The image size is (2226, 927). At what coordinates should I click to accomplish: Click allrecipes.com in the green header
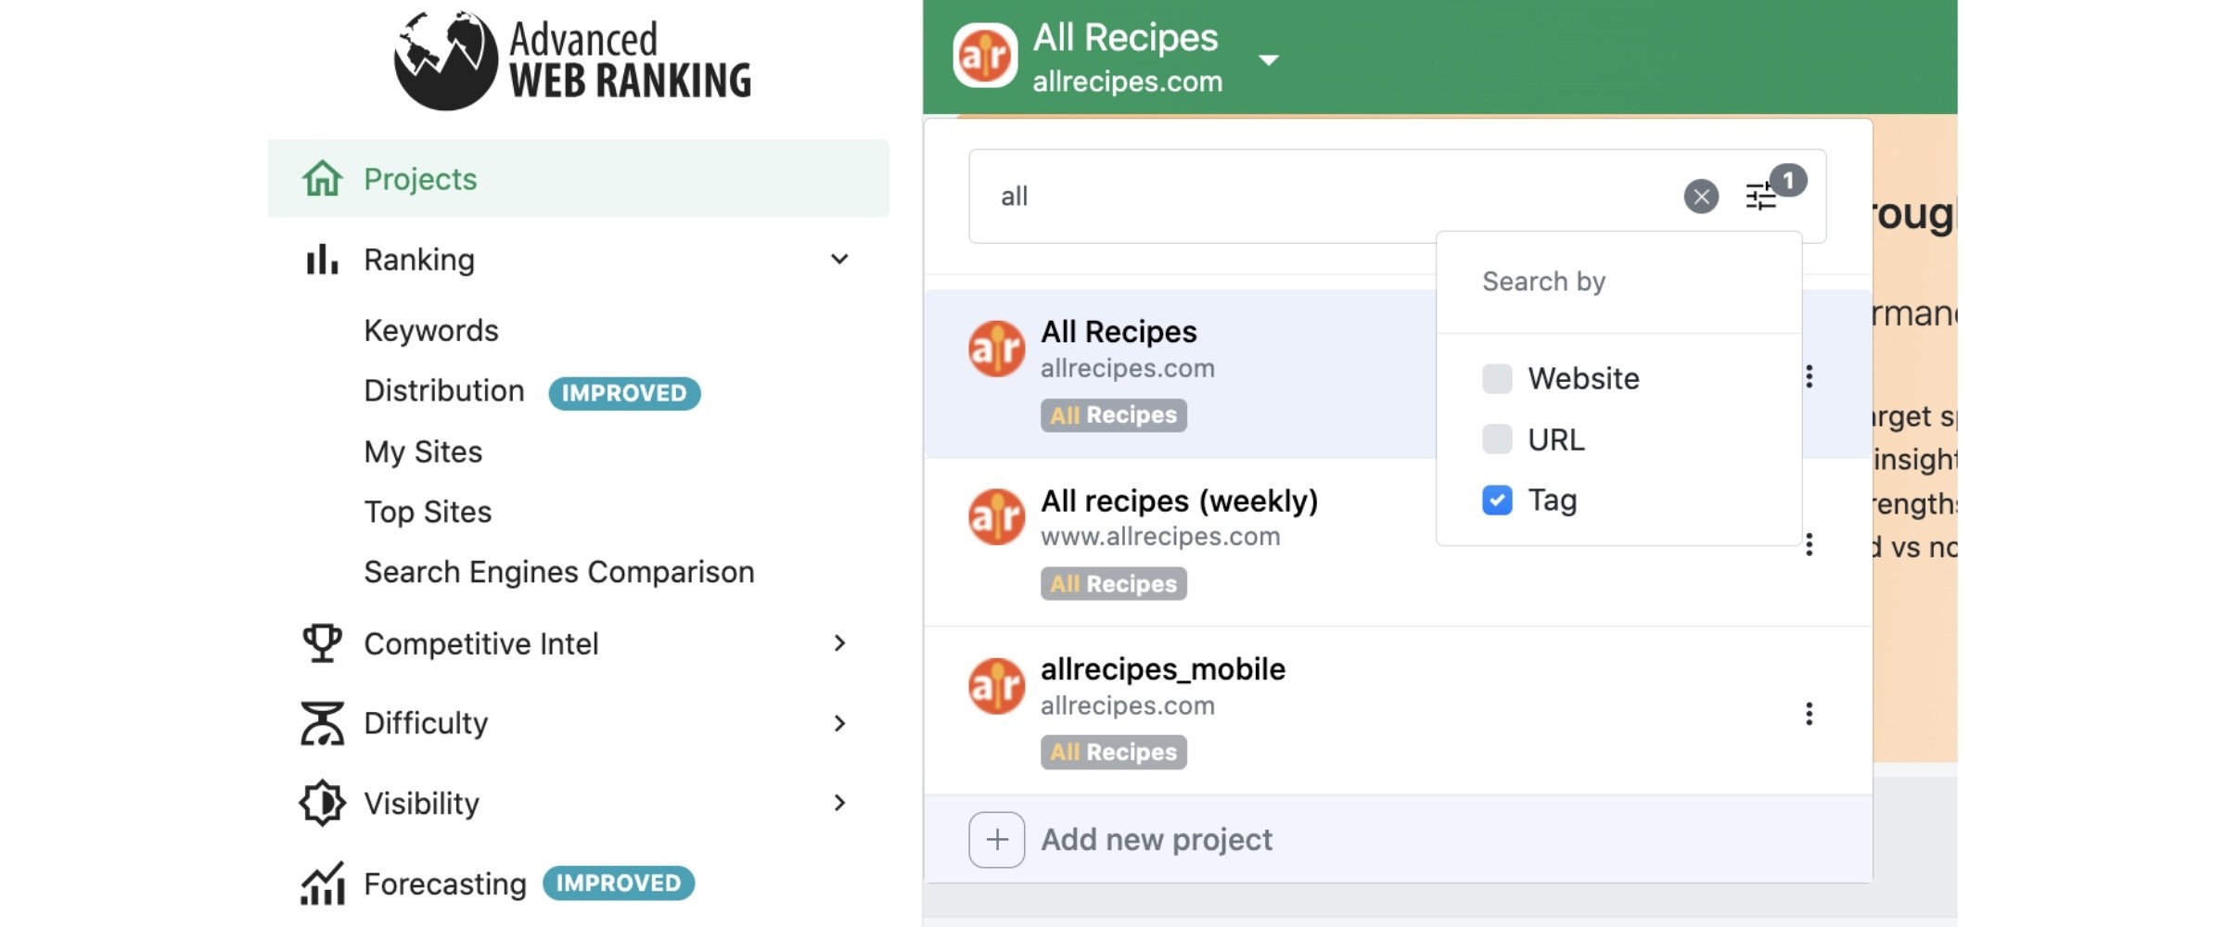pos(1127,82)
